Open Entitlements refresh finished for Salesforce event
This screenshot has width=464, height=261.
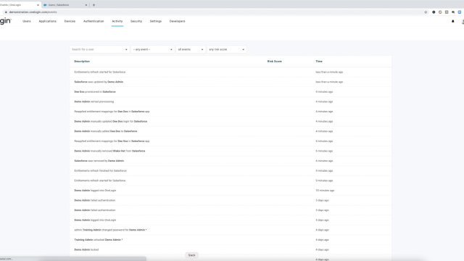(231, 171)
